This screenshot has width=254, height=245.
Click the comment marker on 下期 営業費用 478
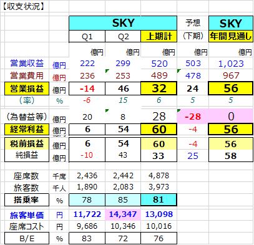[x=179, y=71]
